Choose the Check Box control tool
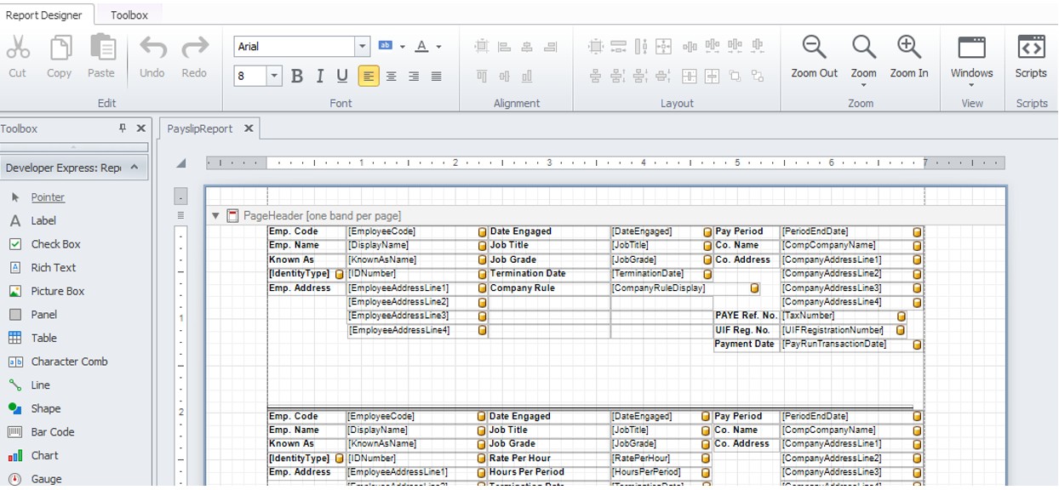This screenshot has height=490, width=1059. (55, 244)
